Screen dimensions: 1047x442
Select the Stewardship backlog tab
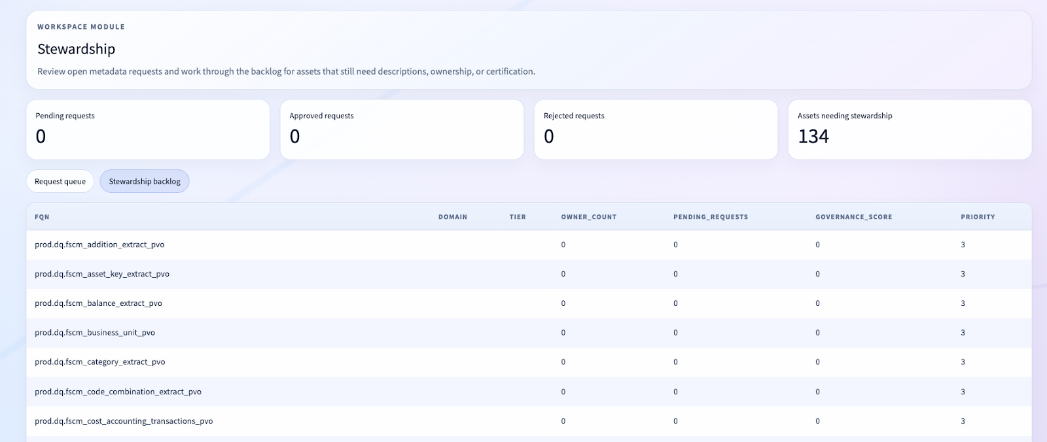pyautogui.click(x=144, y=181)
